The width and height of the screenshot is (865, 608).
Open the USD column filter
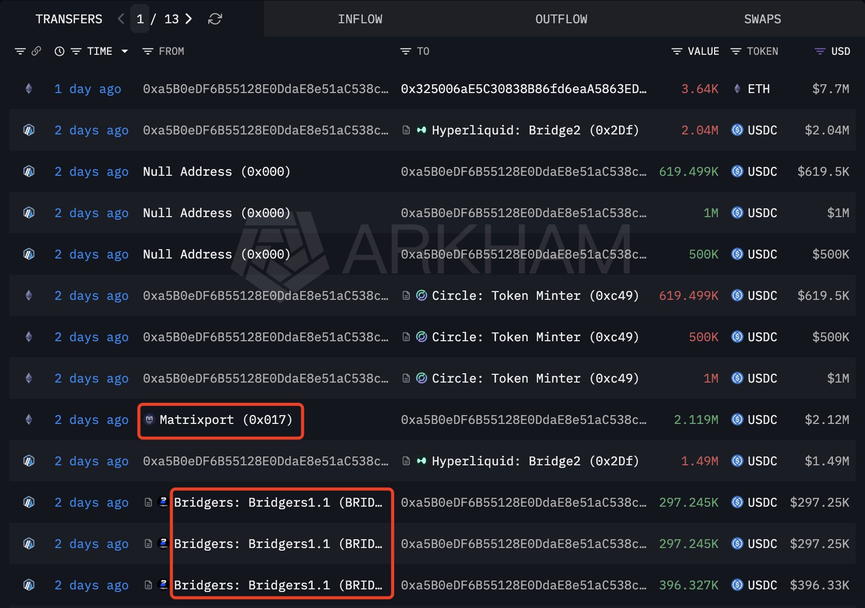click(820, 51)
